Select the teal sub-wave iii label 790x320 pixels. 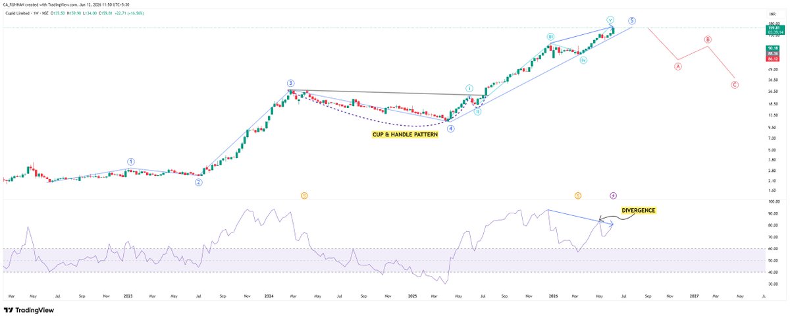552,38
